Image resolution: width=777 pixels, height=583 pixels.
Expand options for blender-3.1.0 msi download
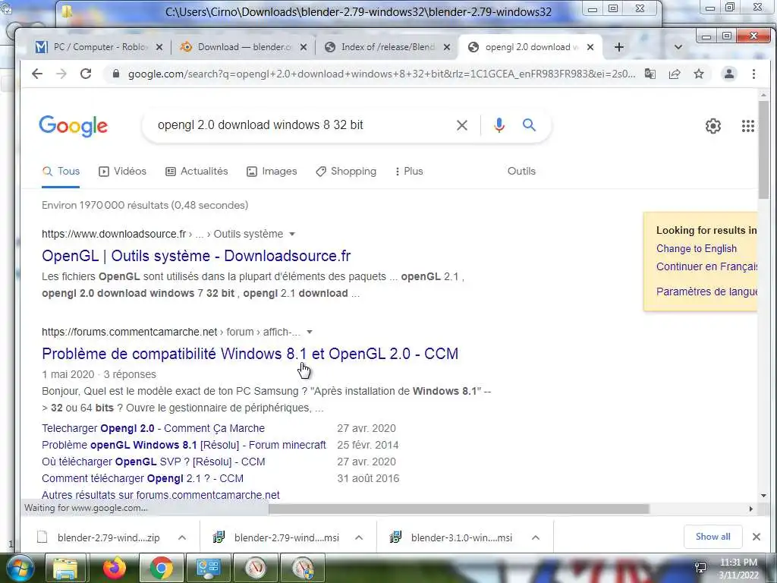click(x=535, y=537)
